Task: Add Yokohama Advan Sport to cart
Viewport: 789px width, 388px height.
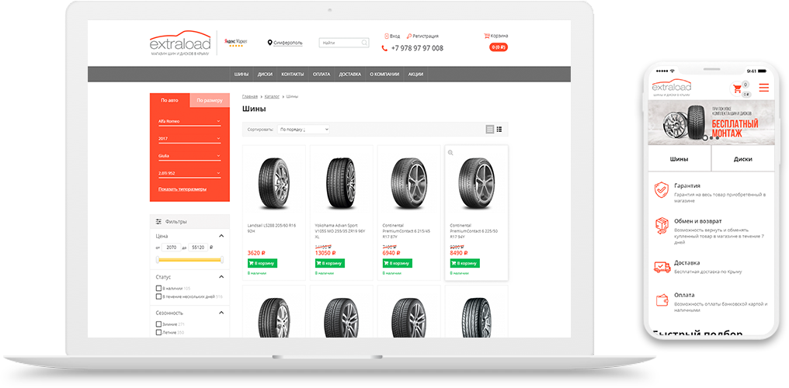Action: (329, 263)
